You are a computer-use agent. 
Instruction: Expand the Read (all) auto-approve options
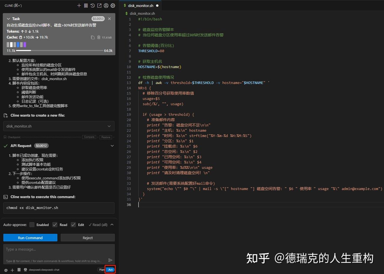(111, 225)
